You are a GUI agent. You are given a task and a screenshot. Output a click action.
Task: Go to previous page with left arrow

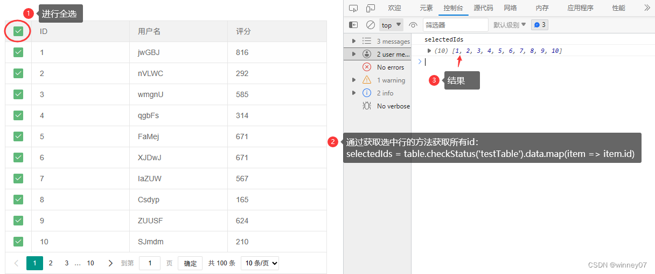[x=16, y=263]
